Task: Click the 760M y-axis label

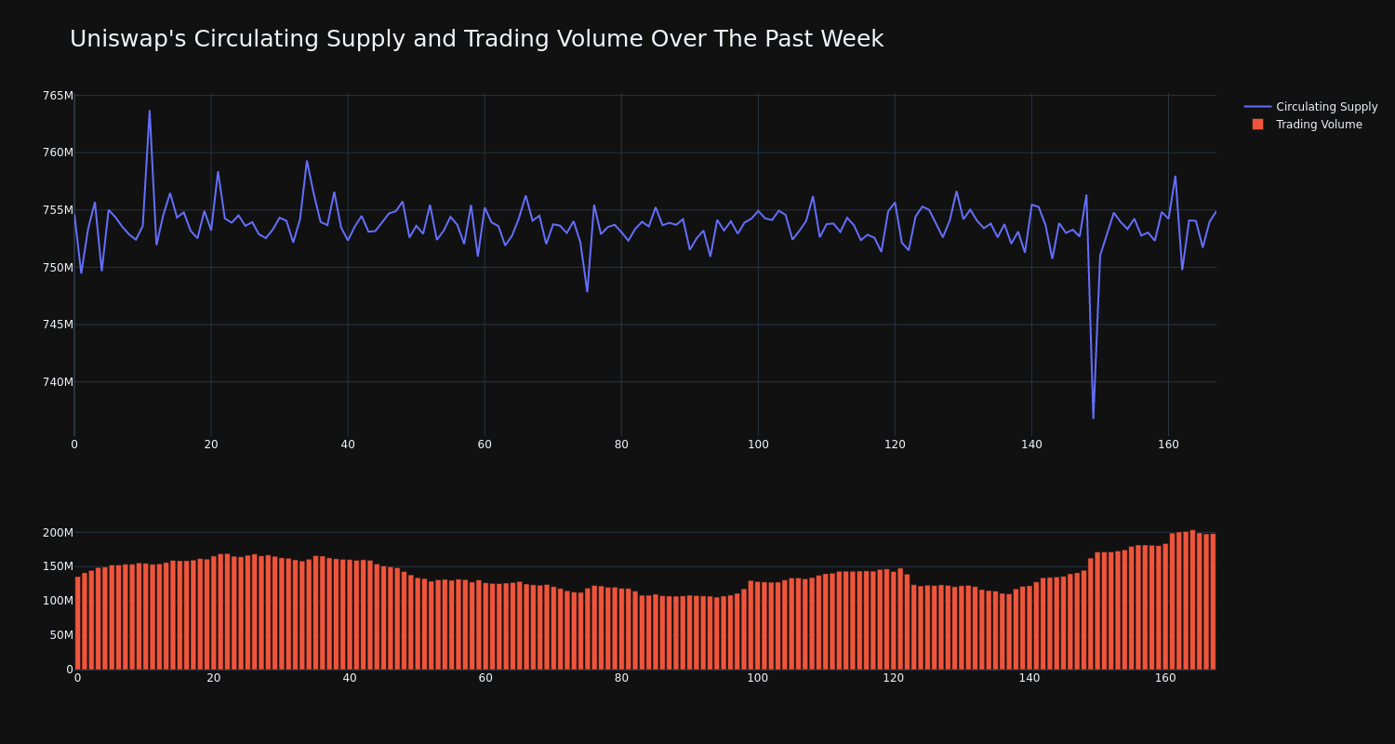Action: pyautogui.click(x=58, y=153)
